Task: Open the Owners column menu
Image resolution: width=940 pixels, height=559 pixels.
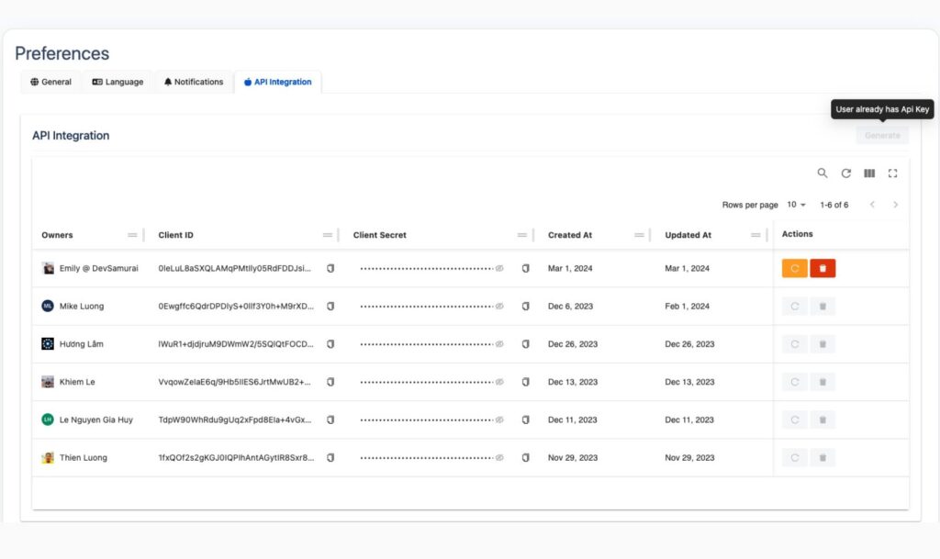Action: [x=134, y=234]
